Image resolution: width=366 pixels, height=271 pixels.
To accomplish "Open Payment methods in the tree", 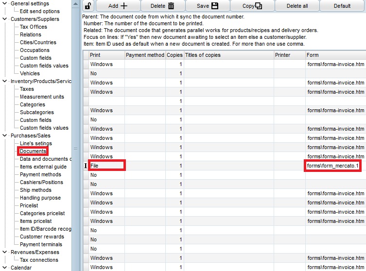I will point(40,175).
